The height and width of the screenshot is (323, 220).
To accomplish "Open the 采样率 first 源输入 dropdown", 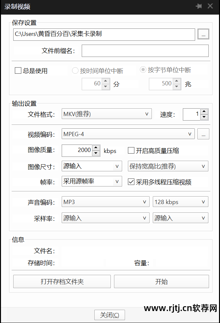I will click(105, 218).
